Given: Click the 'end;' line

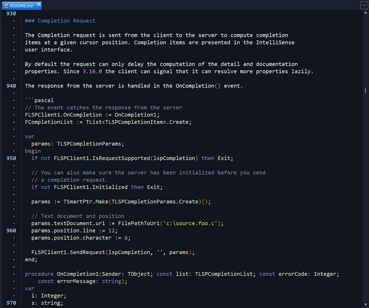Looking at the screenshot, I should [31, 260].
